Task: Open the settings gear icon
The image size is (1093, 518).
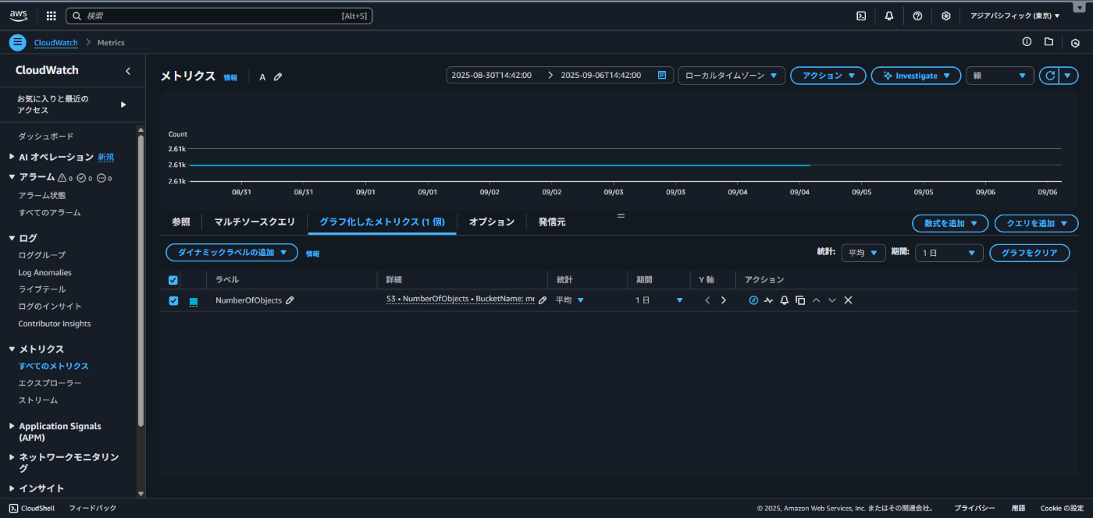Action: point(946,16)
